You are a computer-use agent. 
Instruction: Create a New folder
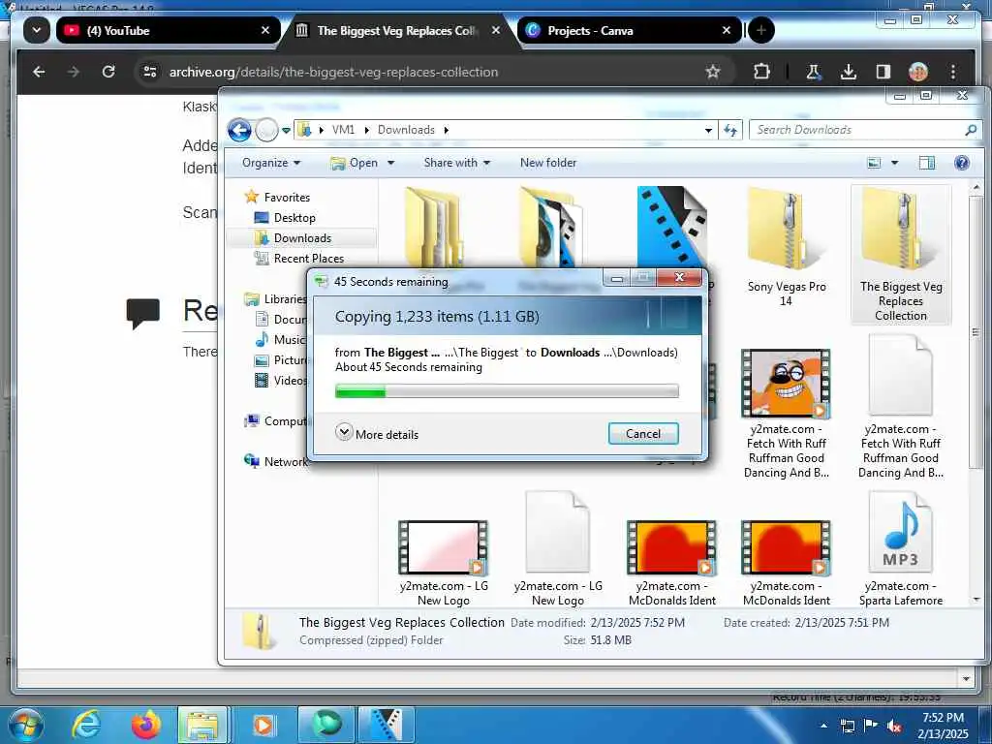click(548, 163)
